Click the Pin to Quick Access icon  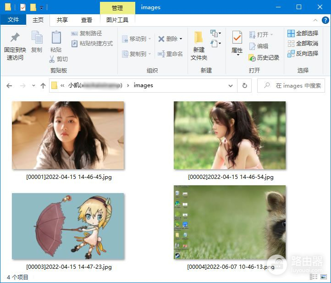coord(15,39)
